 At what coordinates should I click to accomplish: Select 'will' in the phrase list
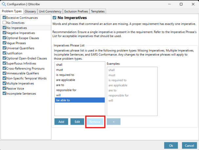pyautogui.click(x=80, y=95)
